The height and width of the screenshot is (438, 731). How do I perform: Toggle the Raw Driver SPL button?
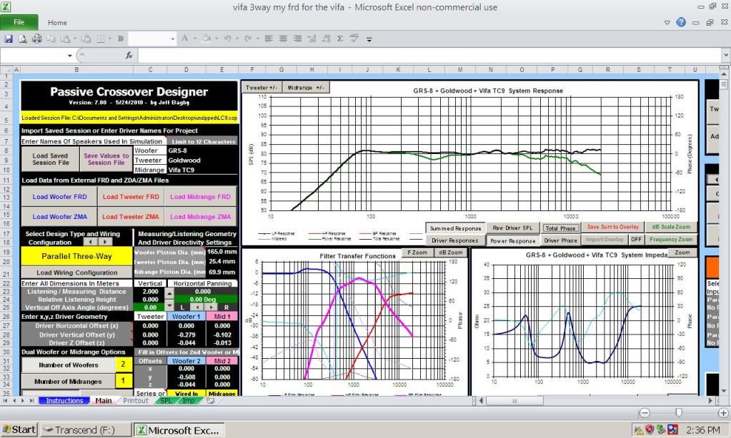pos(512,228)
